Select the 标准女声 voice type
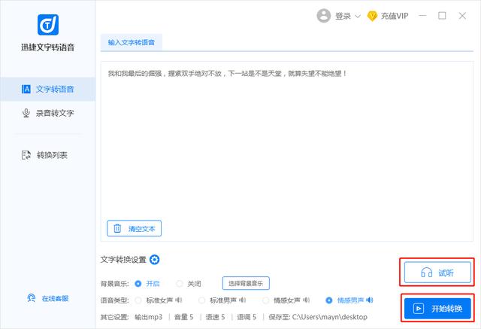This screenshot has height=329, width=481. coord(153,300)
